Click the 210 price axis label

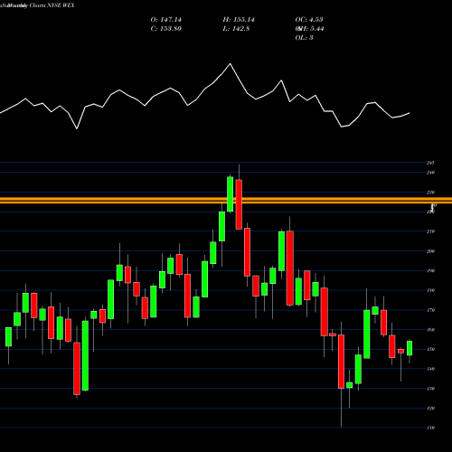pos(430,231)
